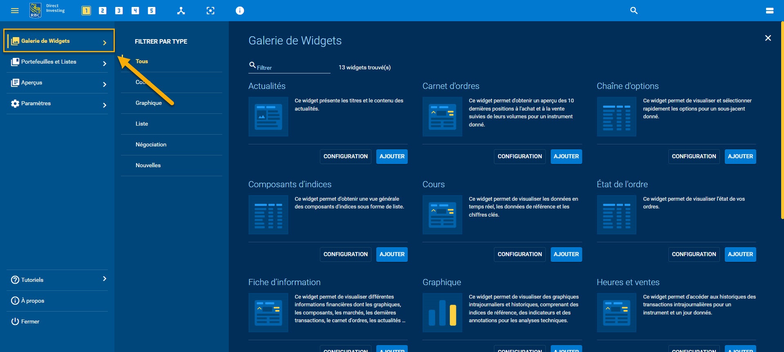The width and height of the screenshot is (784, 352).
Task: Expand the Paramètres chevron
Action: [105, 105]
